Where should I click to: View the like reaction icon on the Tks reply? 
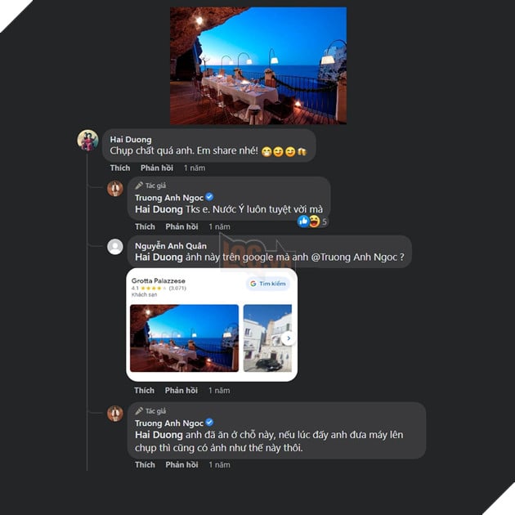click(x=303, y=222)
